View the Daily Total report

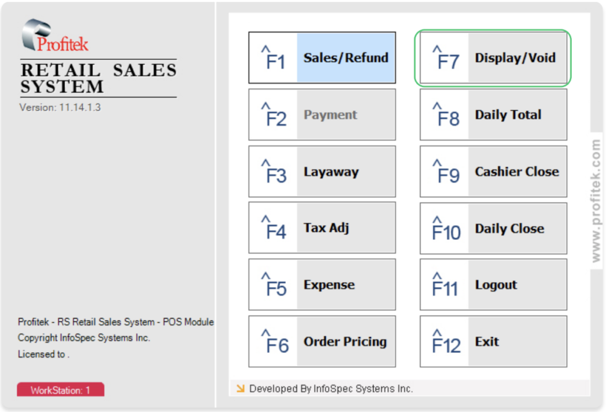point(493,114)
